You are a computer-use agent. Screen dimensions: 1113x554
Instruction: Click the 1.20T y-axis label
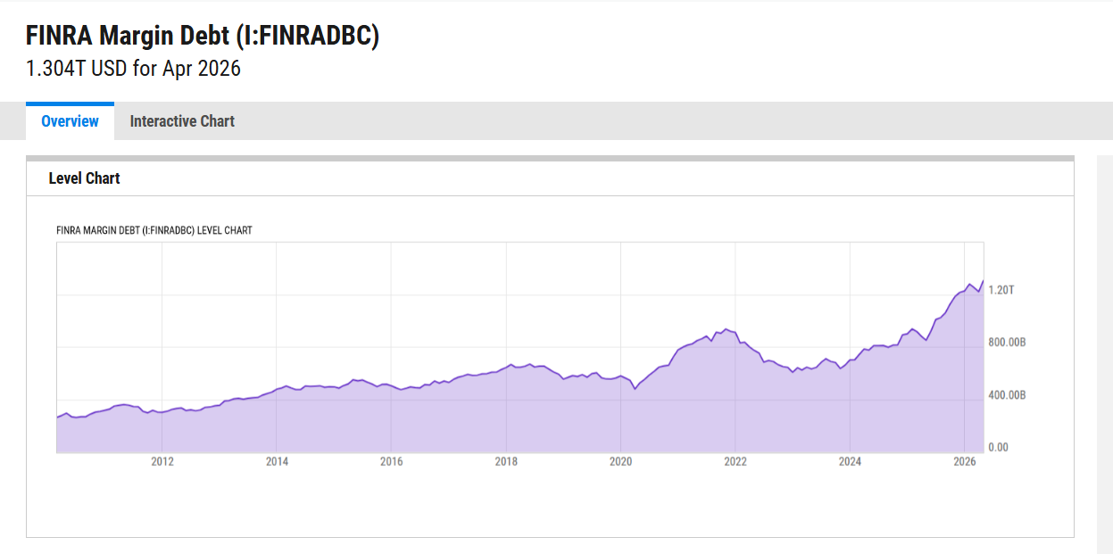(x=1001, y=290)
